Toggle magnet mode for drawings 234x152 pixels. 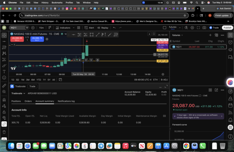click(4, 100)
